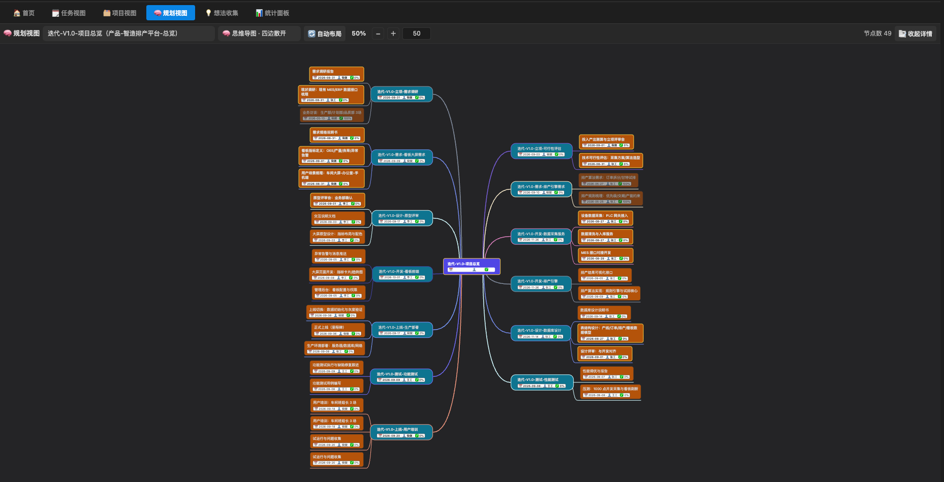Click the 收起详情 collapse details button

tap(916, 34)
